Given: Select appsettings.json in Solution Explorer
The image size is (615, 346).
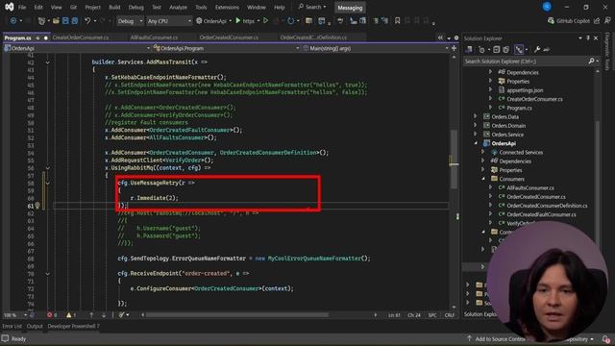Looking at the screenshot, I should pyautogui.click(x=525, y=90).
